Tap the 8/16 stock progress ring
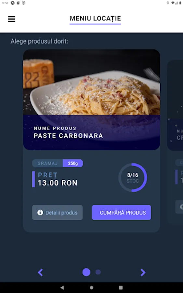 (133, 177)
